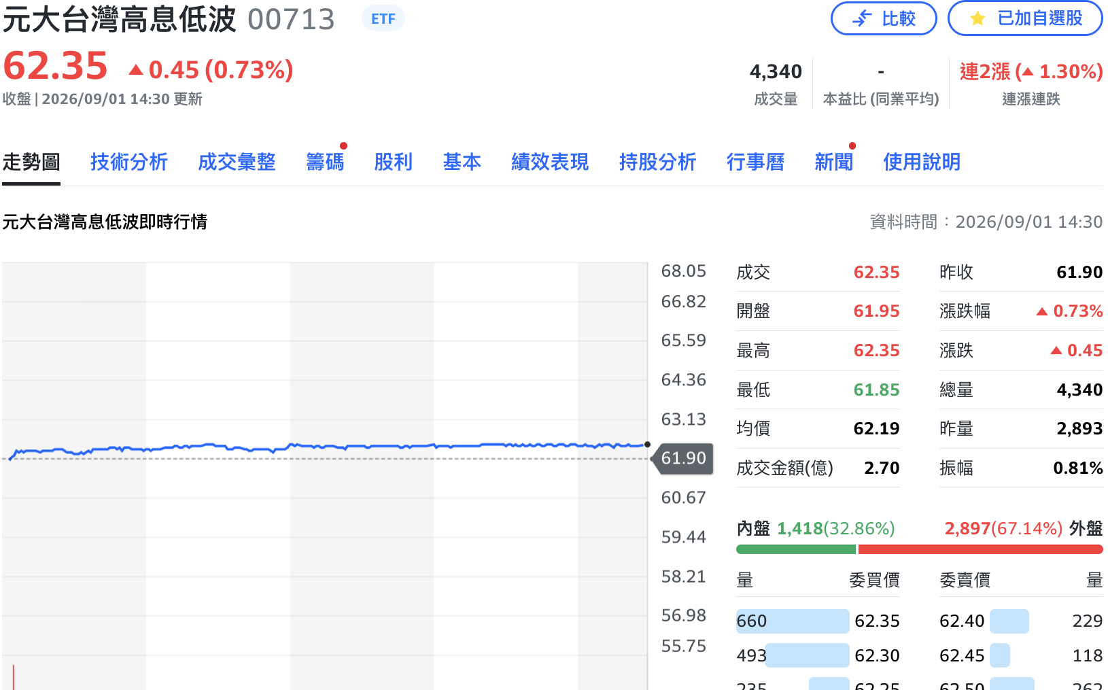1108x690 pixels.
Task: Open the 績效表現 tab
Action: click(x=550, y=162)
